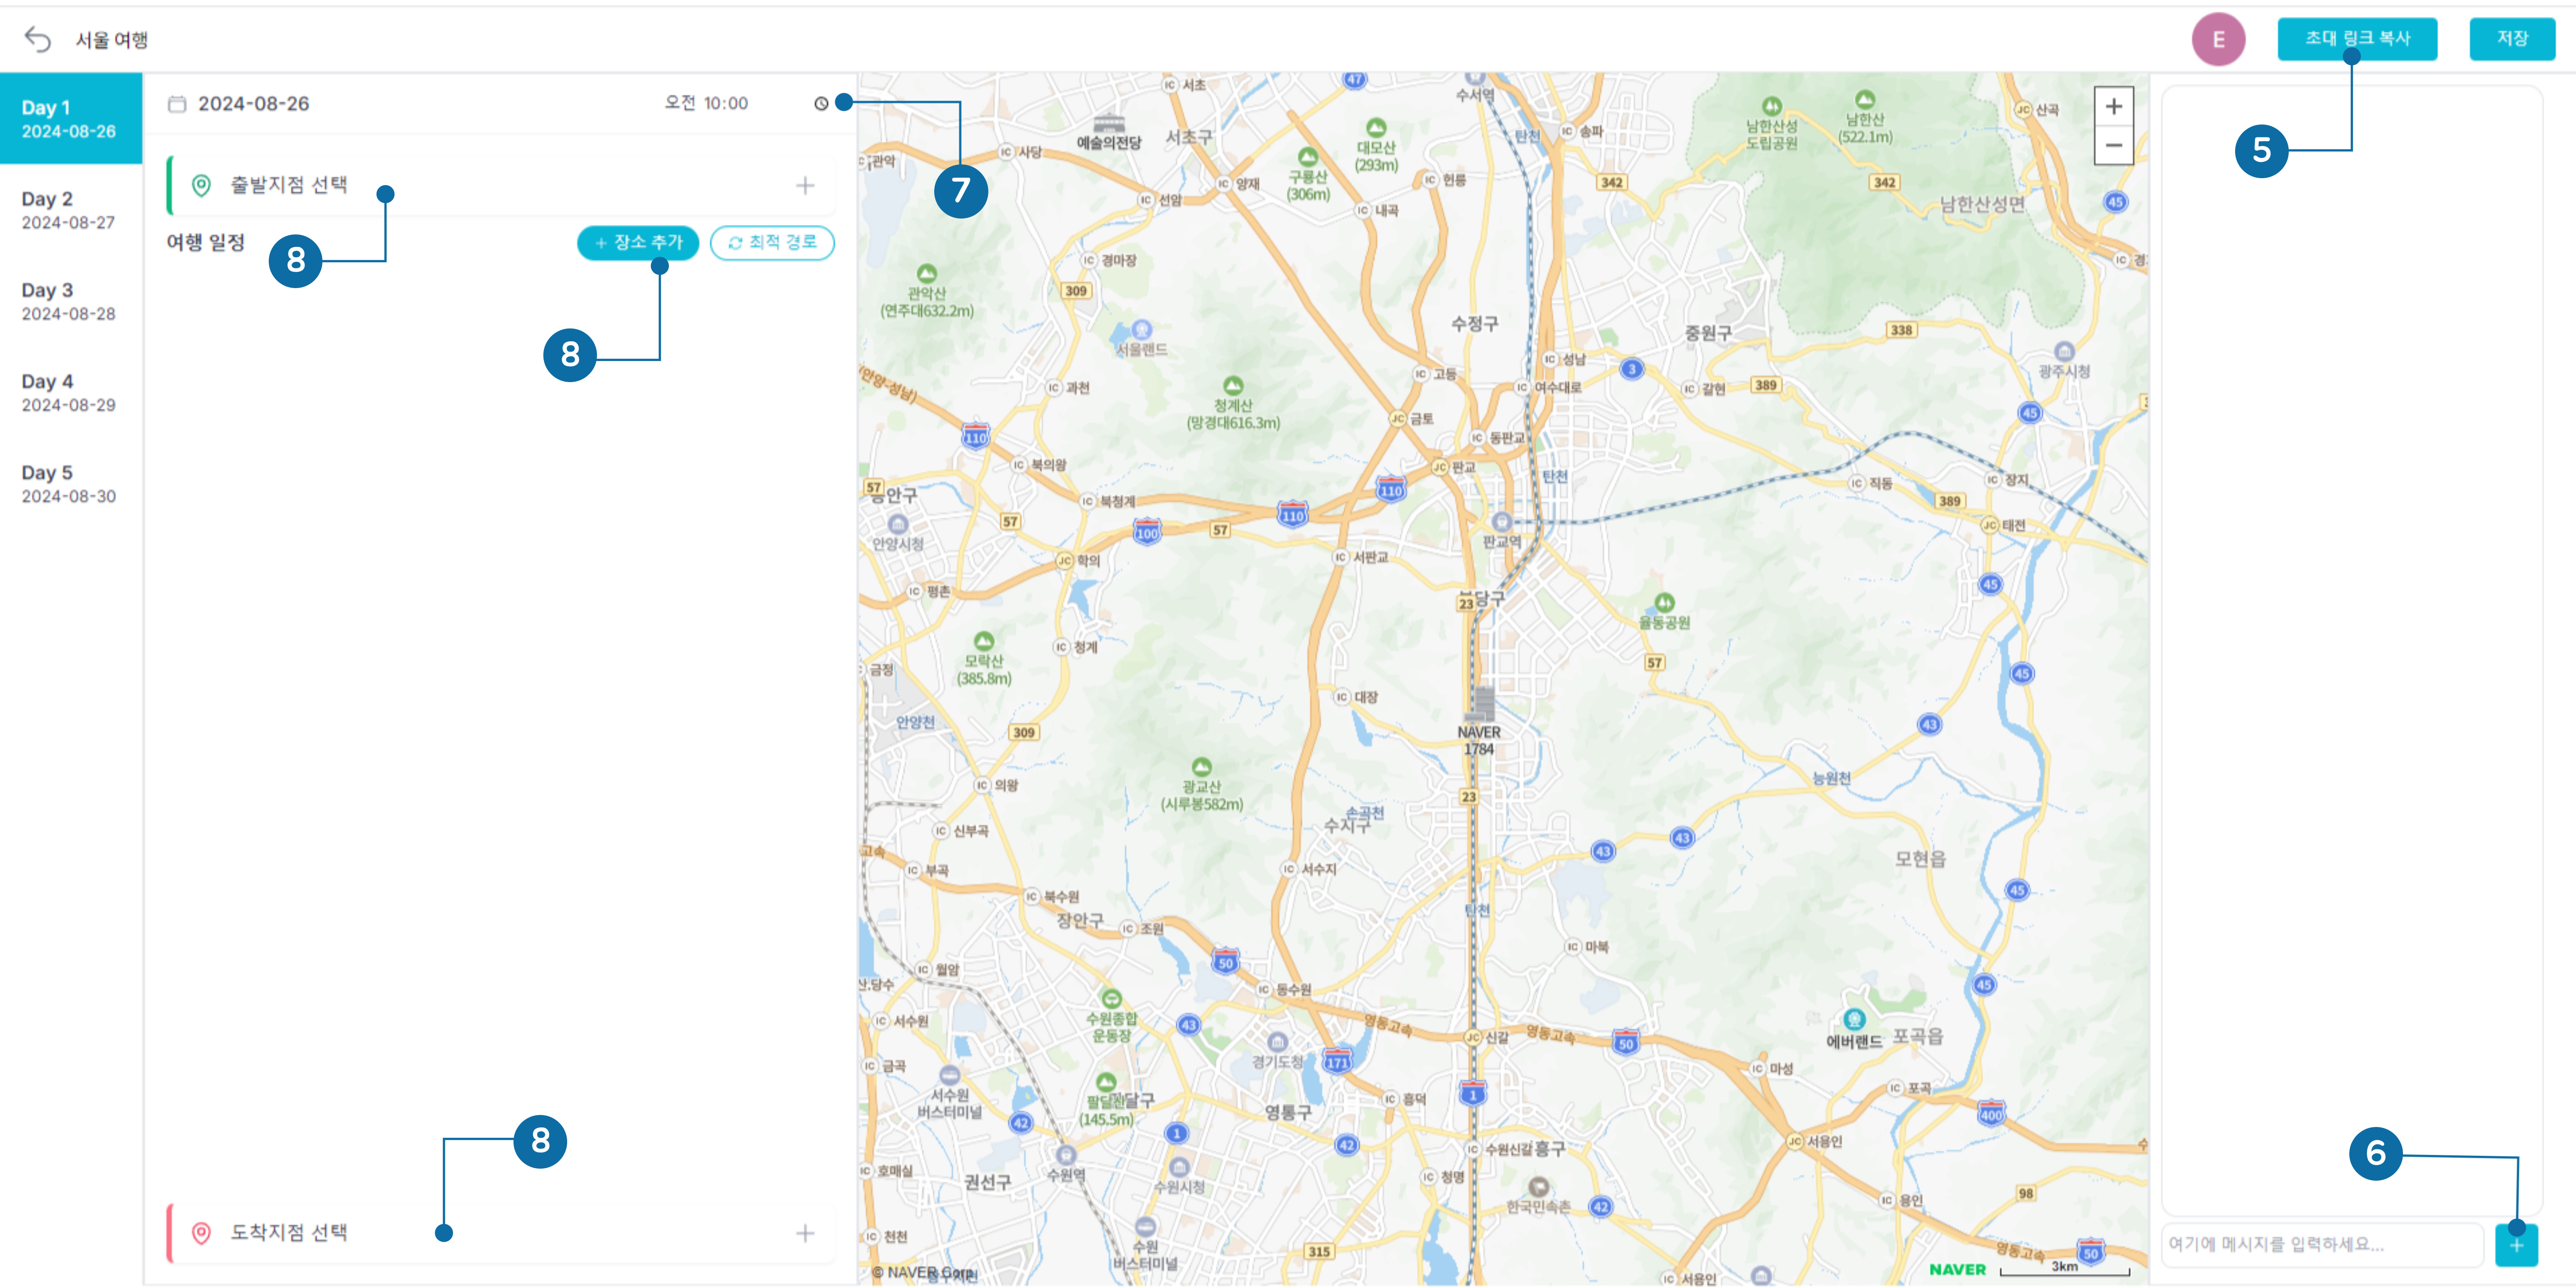The height and width of the screenshot is (1288, 2576).
Task: Click the 청계산 mountain marker
Action: [1233, 385]
